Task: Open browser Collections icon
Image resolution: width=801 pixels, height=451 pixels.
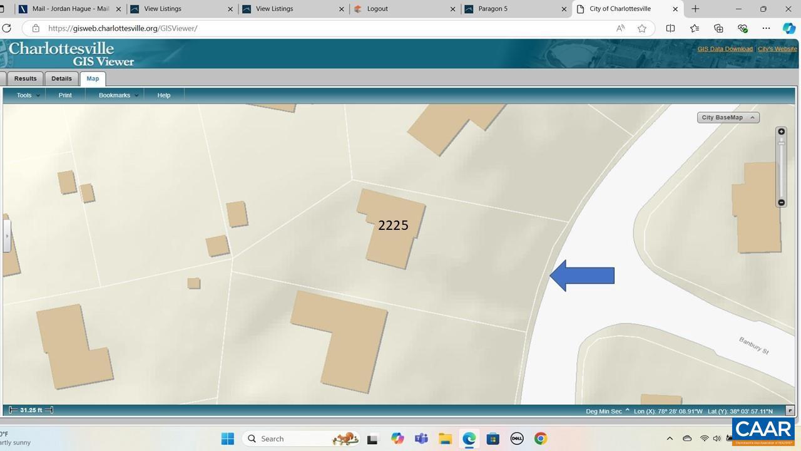Action: (718, 28)
